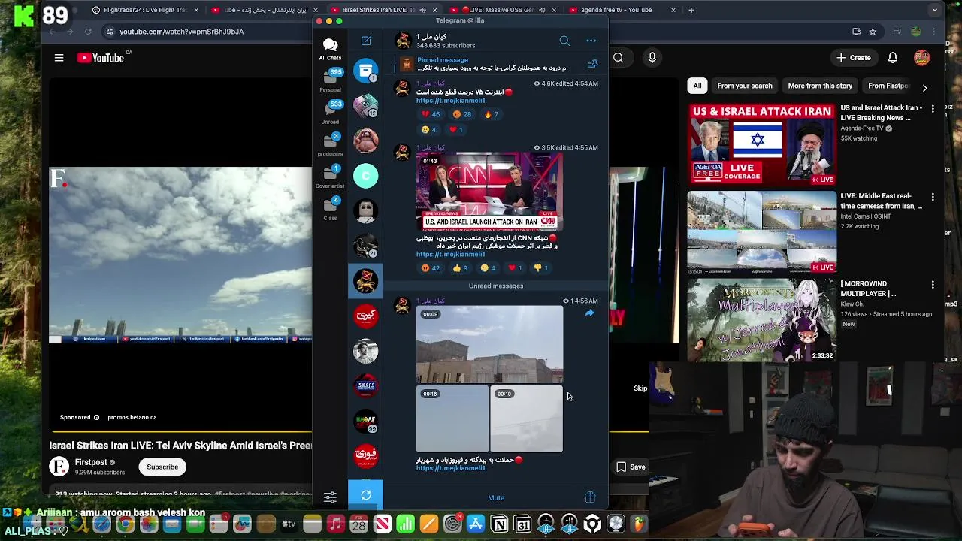Play the 00:09 building video thumbnail

coord(489,344)
